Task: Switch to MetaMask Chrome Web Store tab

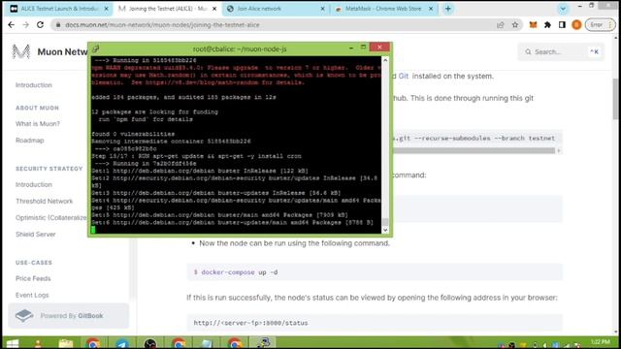Action: point(382,9)
